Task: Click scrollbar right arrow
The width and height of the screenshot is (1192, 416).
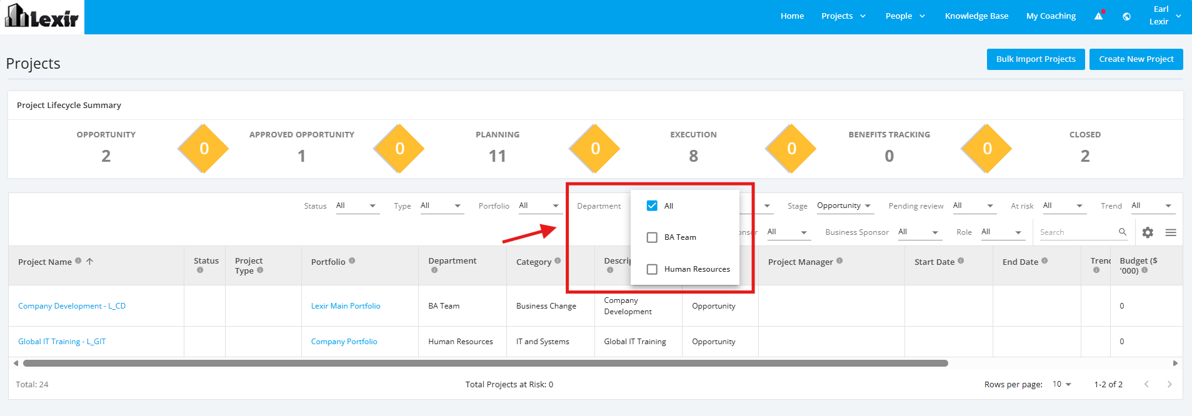Action: (x=1175, y=363)
